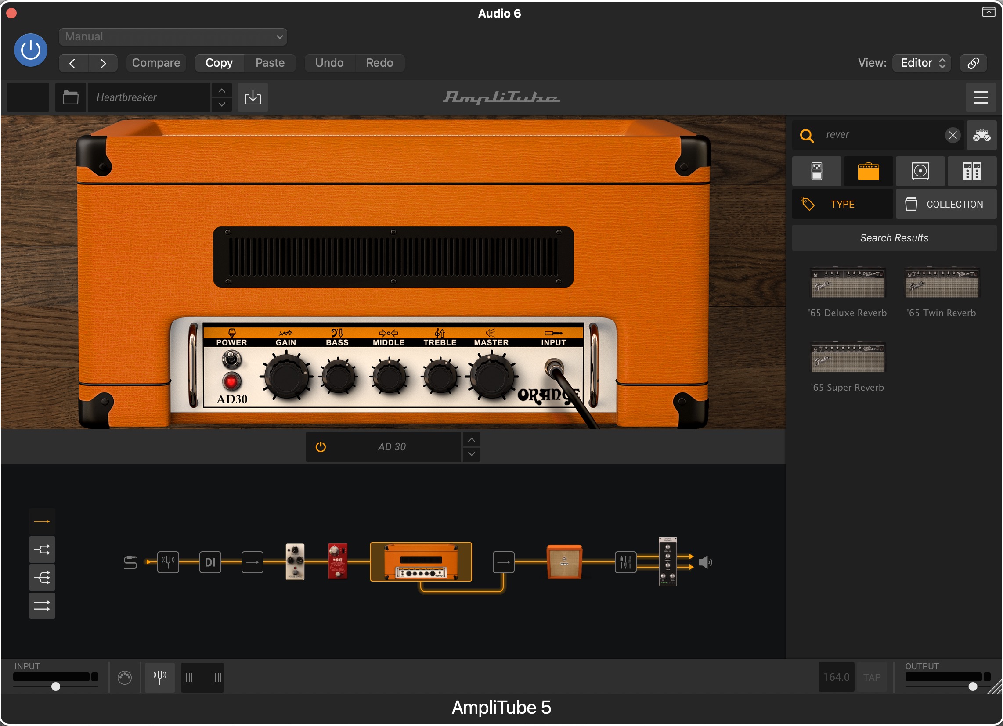The image size is (1003, 726).
Task: Select the Stomp pedals category tab
Action: point(817,171)
